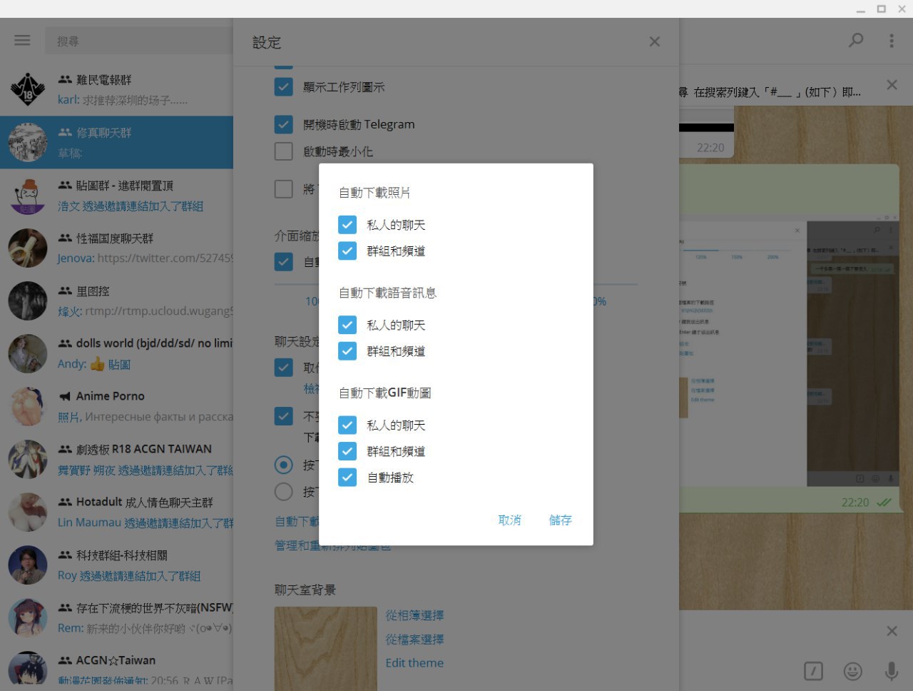Click the Edit theme link
Screen dimensions: 913x691
(x=414, y=663)
